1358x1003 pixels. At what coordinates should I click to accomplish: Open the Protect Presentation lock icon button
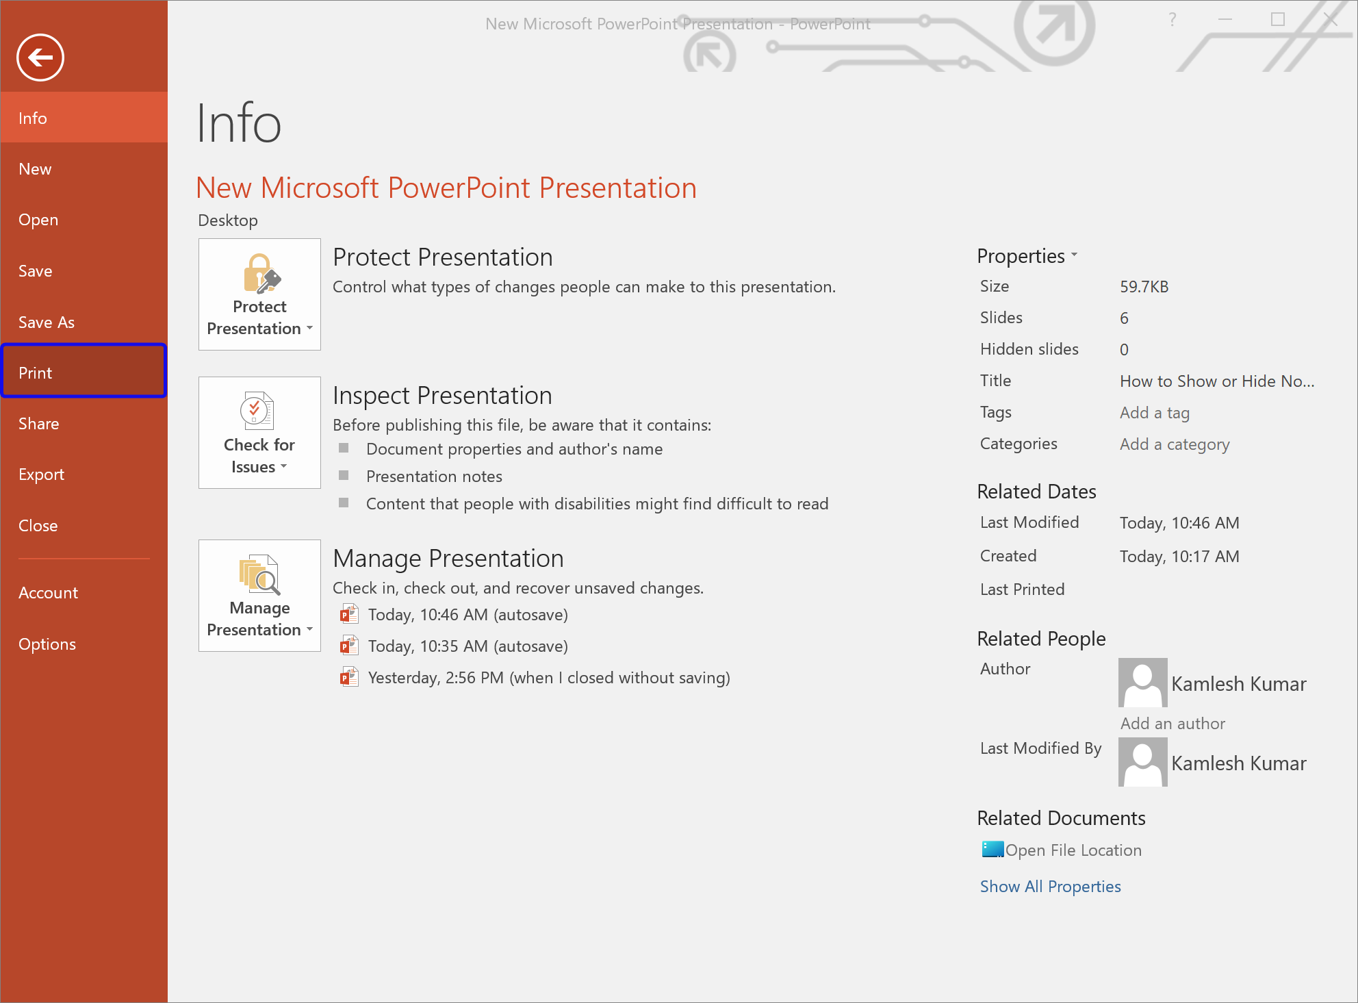(259, 294)
